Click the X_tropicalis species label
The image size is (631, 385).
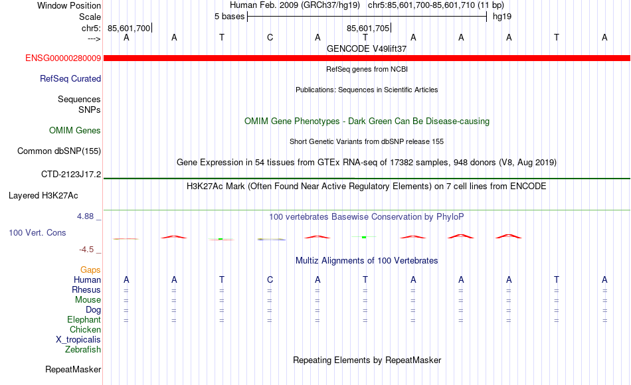[78, 340]
